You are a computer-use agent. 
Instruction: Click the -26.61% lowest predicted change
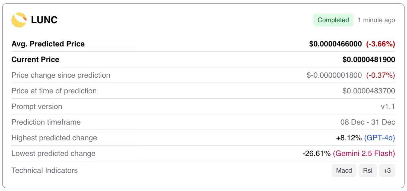(316, 154)
